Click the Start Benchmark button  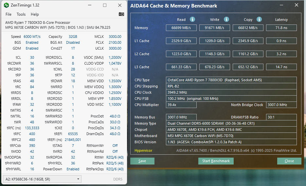pyautogui.click(x=216, y=161)
